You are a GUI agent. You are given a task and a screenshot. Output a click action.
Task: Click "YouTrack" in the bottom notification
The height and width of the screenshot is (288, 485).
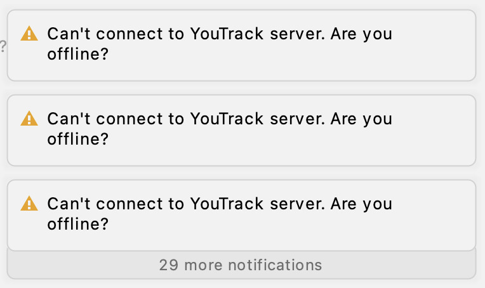pos(227,204)
